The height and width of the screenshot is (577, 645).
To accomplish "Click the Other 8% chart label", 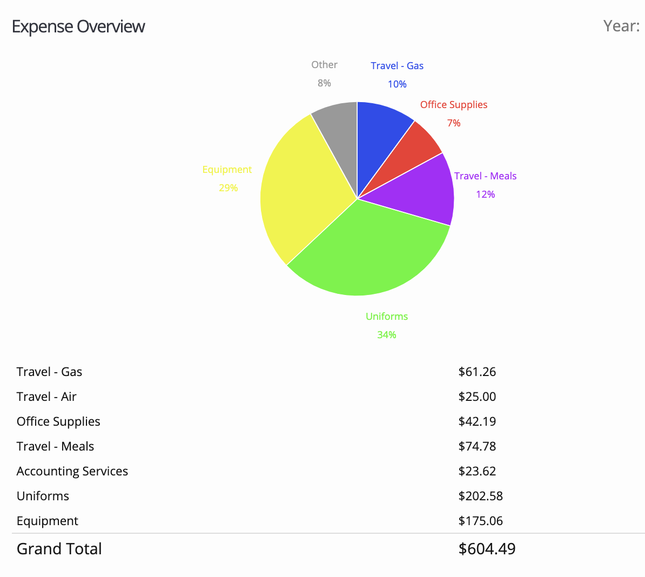I will tap(324, 73).
